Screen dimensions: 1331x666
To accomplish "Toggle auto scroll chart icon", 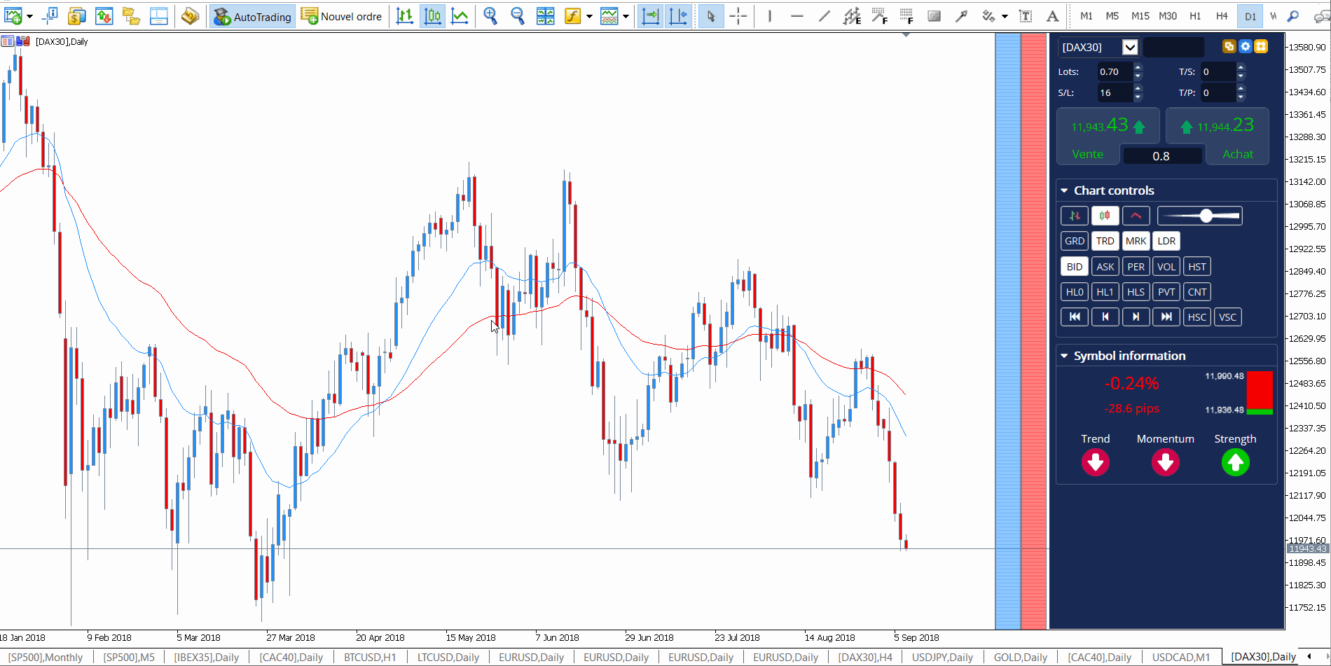I will click(x=651, y=15).
